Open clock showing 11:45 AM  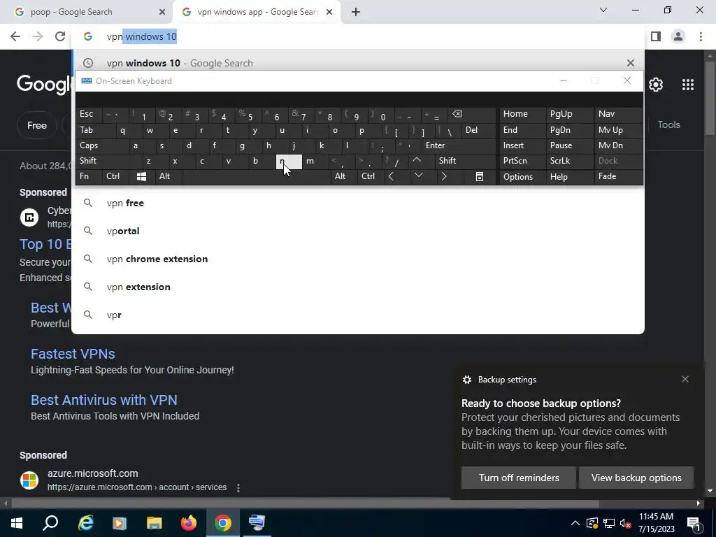[656, 523]
